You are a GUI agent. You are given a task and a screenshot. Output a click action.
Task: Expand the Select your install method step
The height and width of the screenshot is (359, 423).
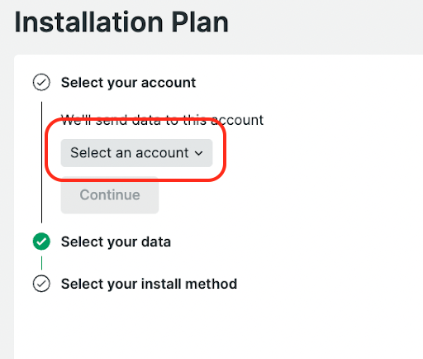(149, 284)
